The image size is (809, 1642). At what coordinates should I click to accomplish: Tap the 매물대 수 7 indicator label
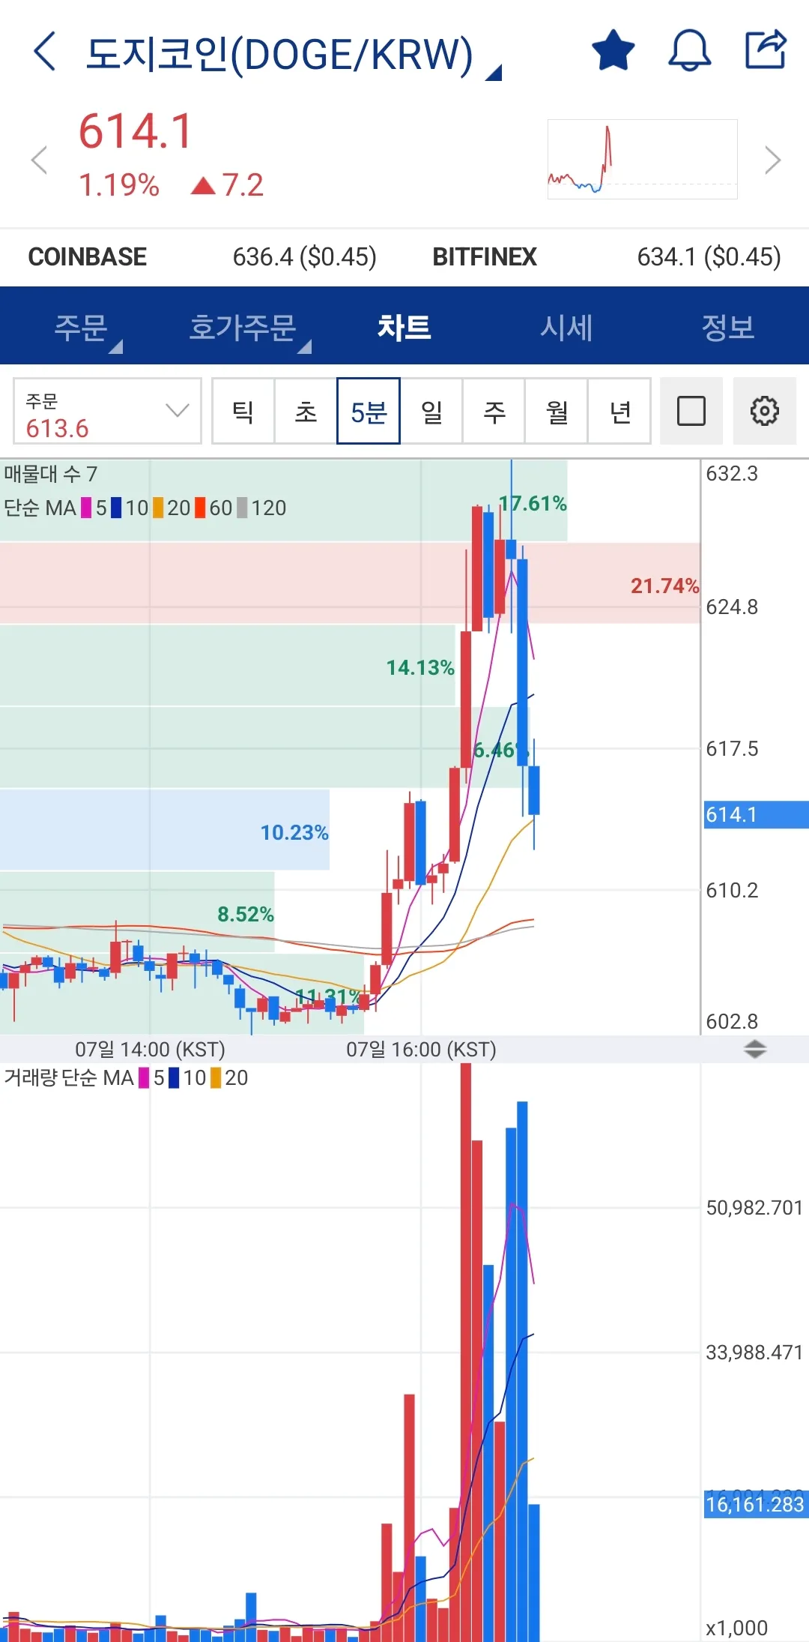[50, 474]
